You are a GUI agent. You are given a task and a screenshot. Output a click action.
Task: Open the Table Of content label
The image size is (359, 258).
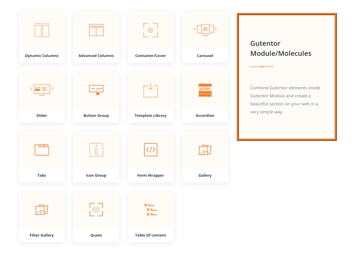151,235
